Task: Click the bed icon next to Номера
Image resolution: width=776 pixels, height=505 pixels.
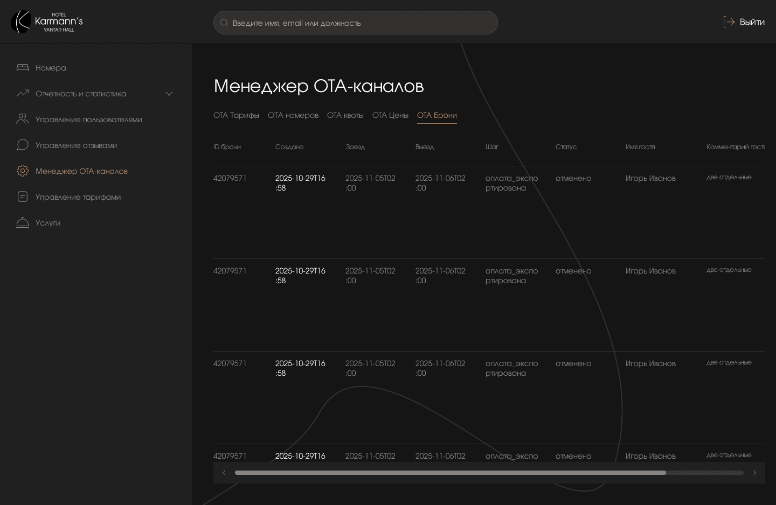Action: click(23, 68)
